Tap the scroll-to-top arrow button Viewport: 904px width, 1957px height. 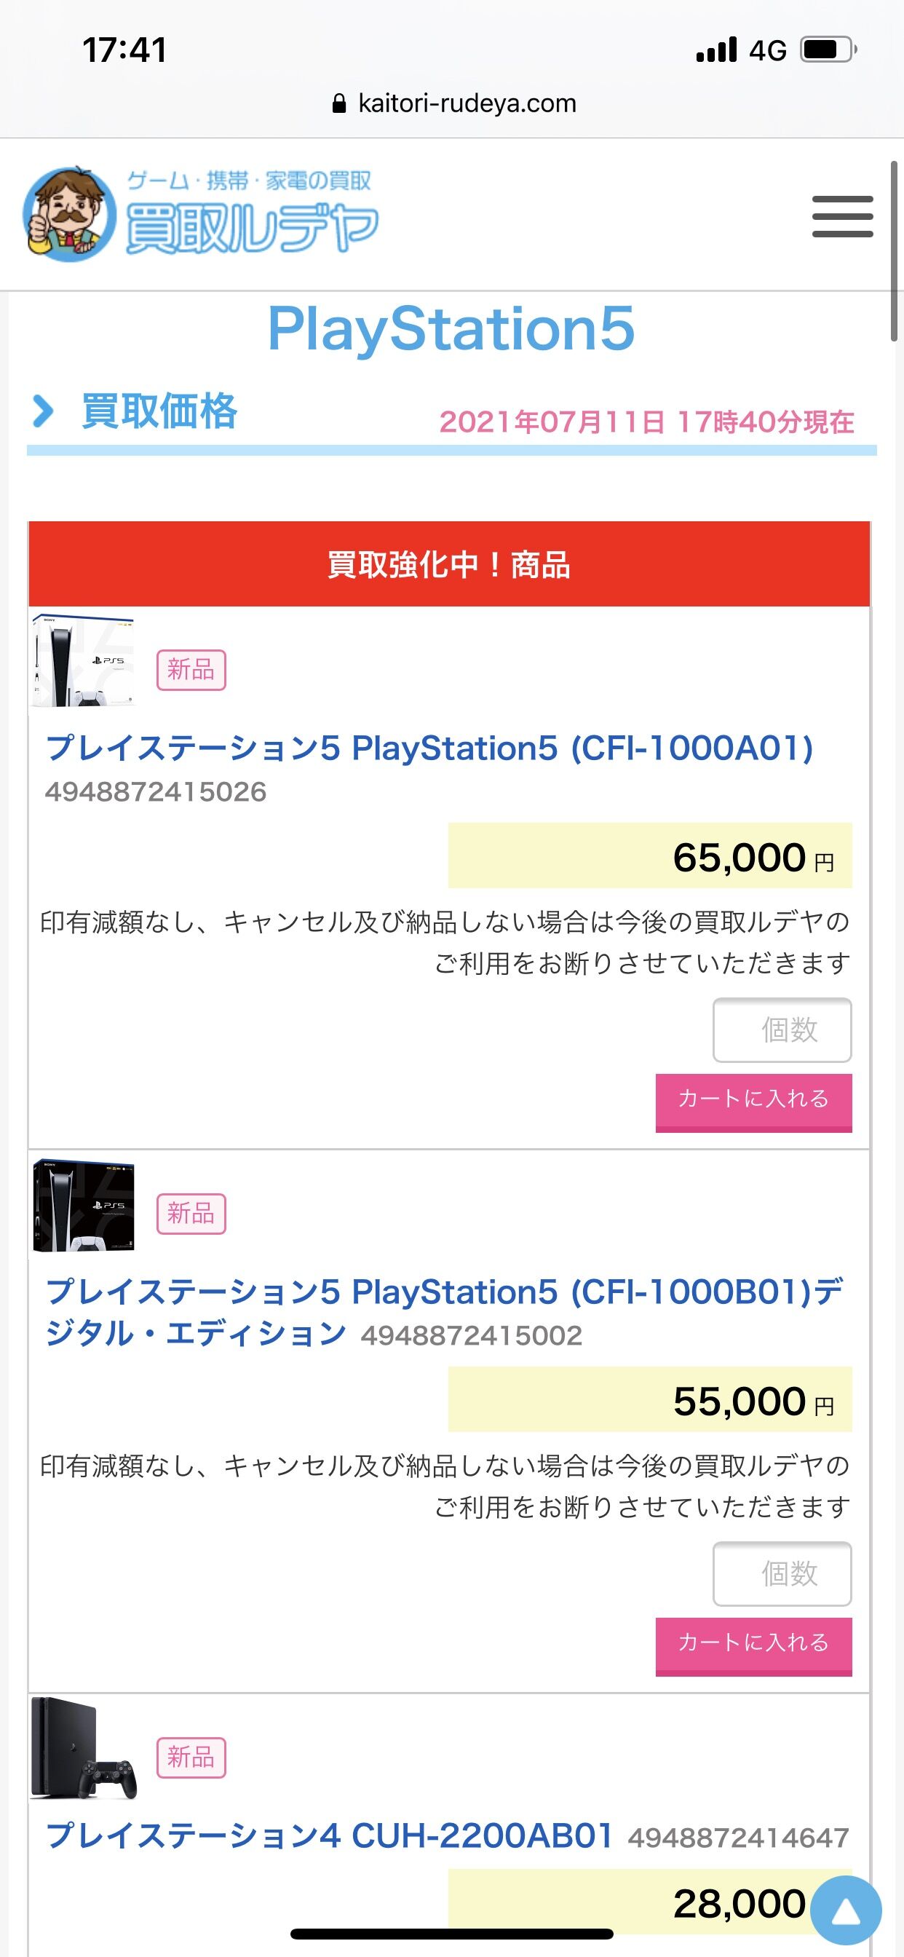coord(846,1910)
